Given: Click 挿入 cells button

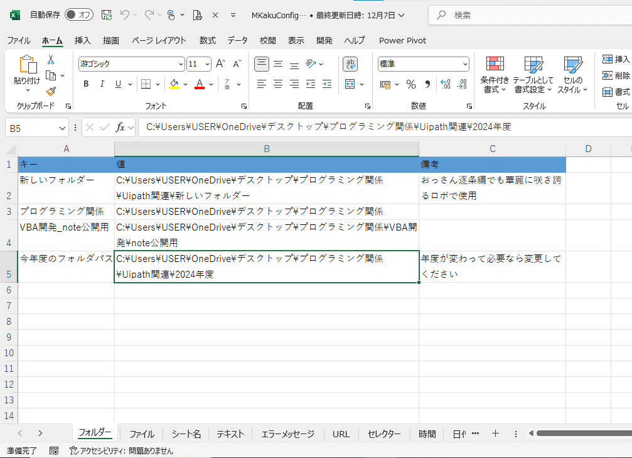Looking at the screenshot, I should 616,59.
